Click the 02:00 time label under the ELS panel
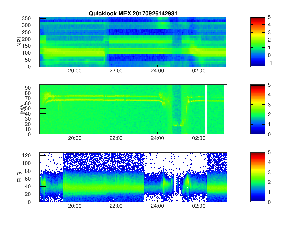 (x=199, y=206)
